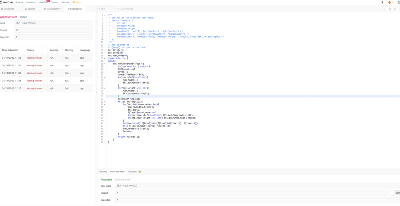This screenshot has width=400, height=206.
Task: Open the Testcase tab
Action: coord(103,172)
